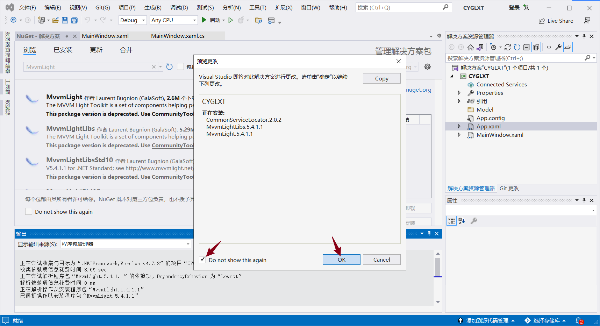
Task: Click 选择存储库 in status bar
Action: 545,320
